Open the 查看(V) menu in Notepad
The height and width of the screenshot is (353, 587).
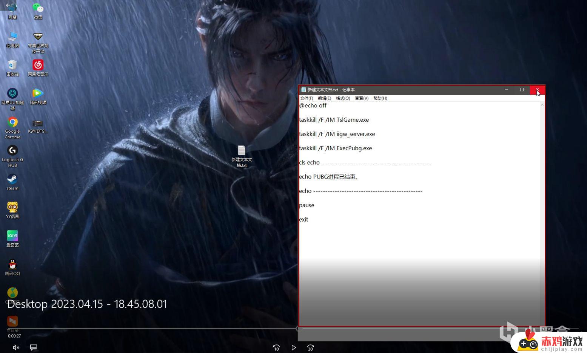point(362,98)
